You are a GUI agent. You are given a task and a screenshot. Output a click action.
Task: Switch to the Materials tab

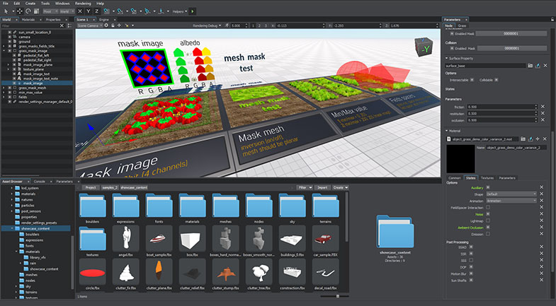click(x=28, y=20)
